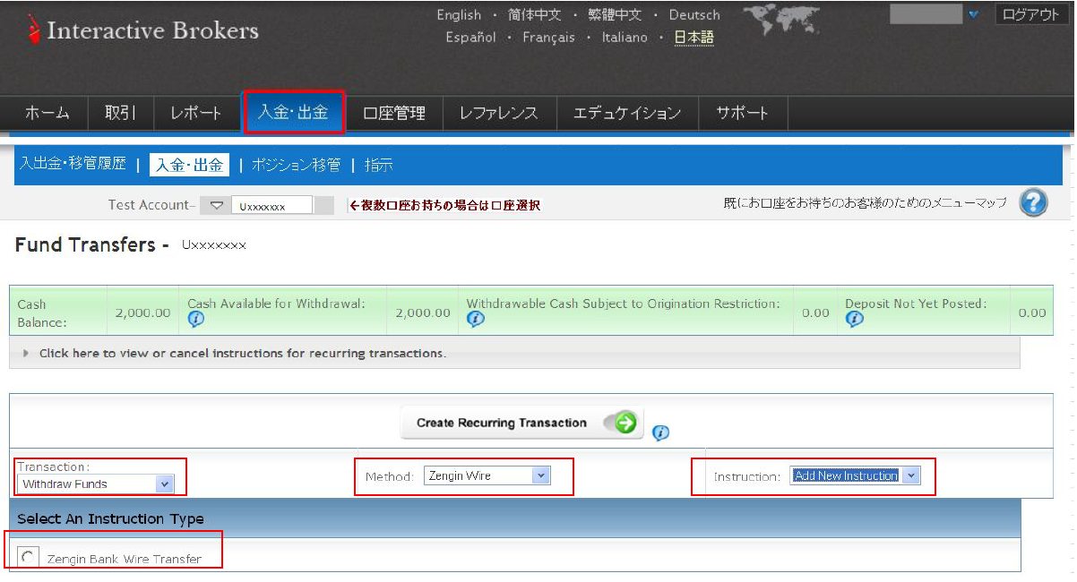This screenshot has width=1077, height=582.
Task: Open the Test Account selector arrow
Action: point(216,206)
